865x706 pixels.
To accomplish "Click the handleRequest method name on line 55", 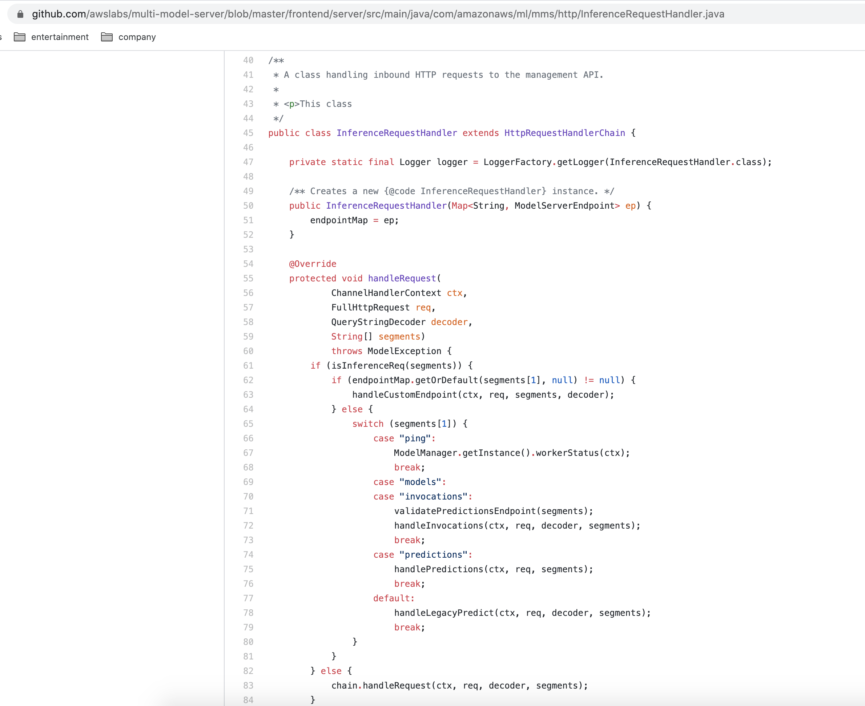I will coord(402,278).
